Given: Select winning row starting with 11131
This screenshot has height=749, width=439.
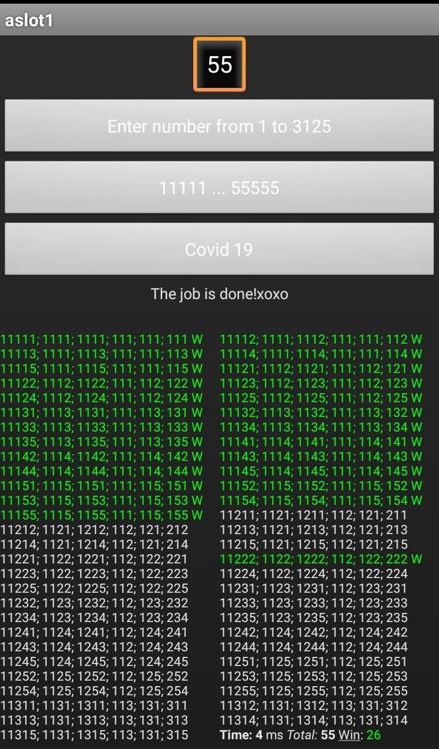Looking at the screenshot, I should [102, 412].
